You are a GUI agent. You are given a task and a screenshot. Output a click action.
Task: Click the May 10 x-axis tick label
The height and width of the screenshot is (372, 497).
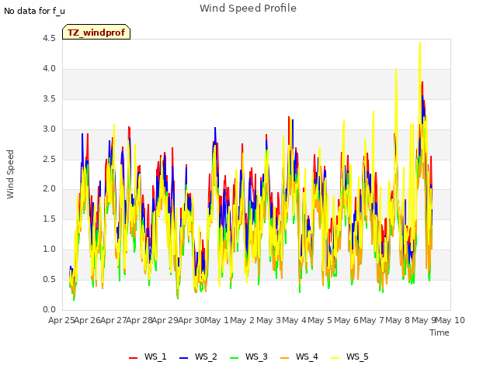(450, 320)
